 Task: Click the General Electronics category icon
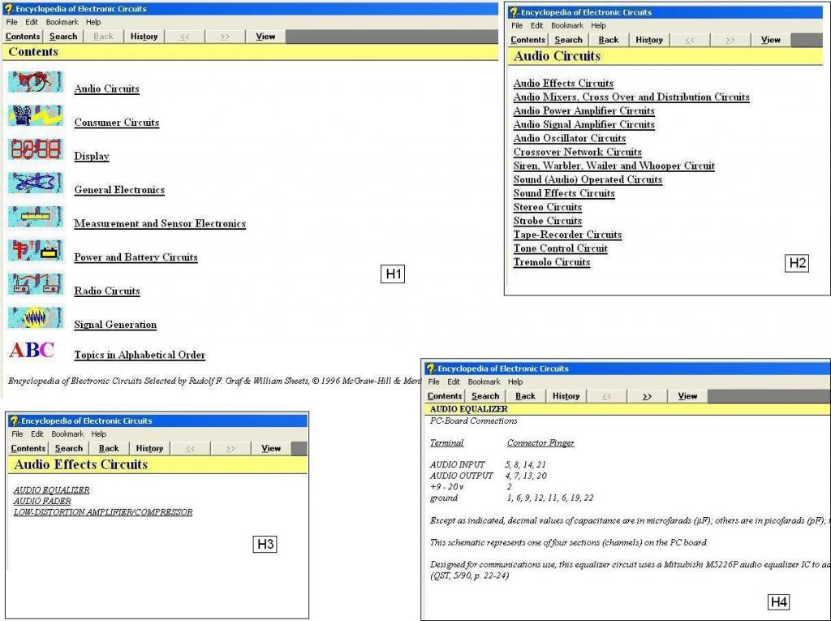(x=36, y=183)
